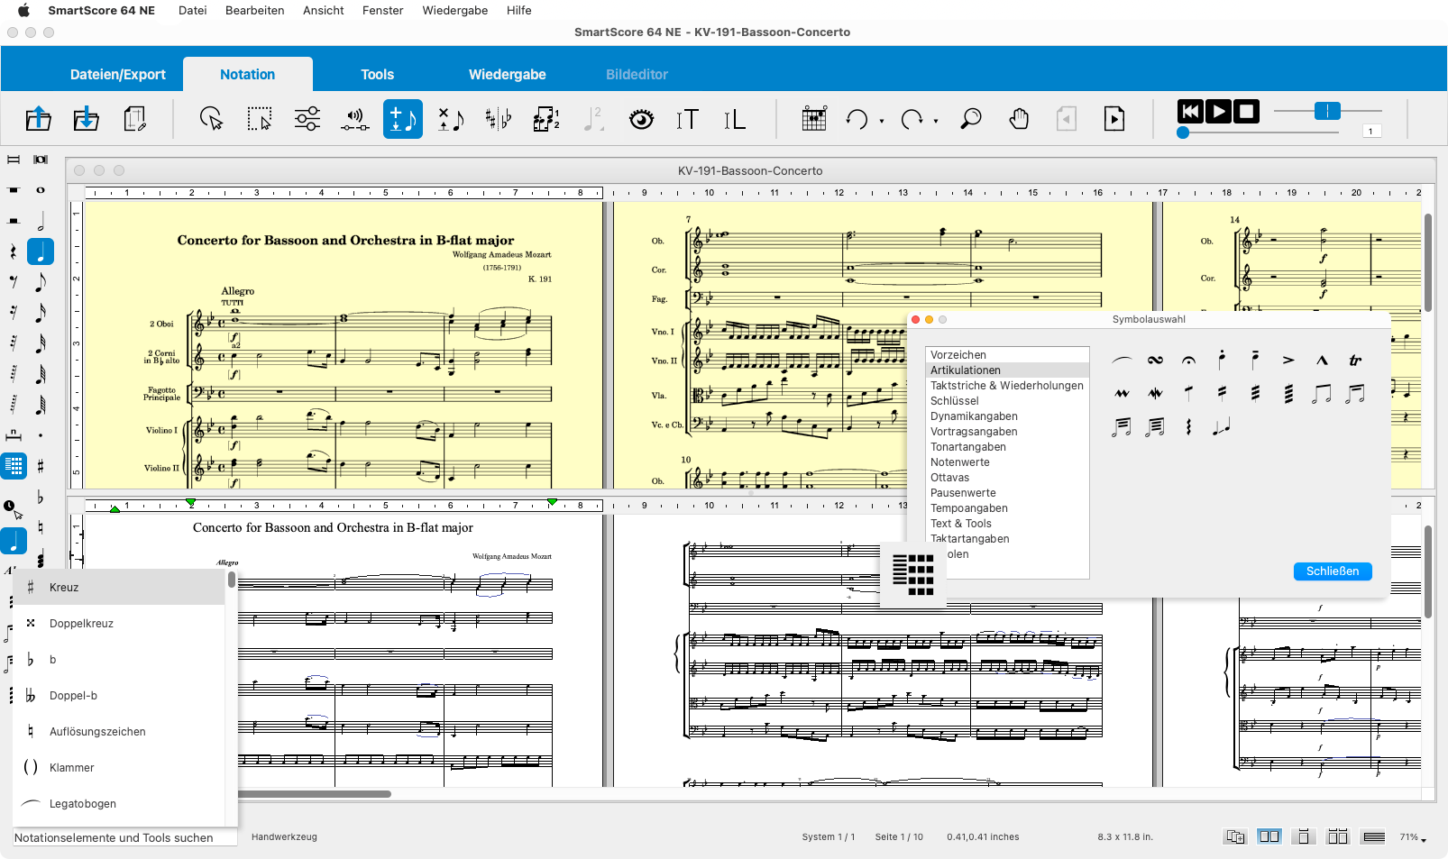Click the tempo slider handle near playback controls
The image size is (1448, 859).
point(1326,111)
